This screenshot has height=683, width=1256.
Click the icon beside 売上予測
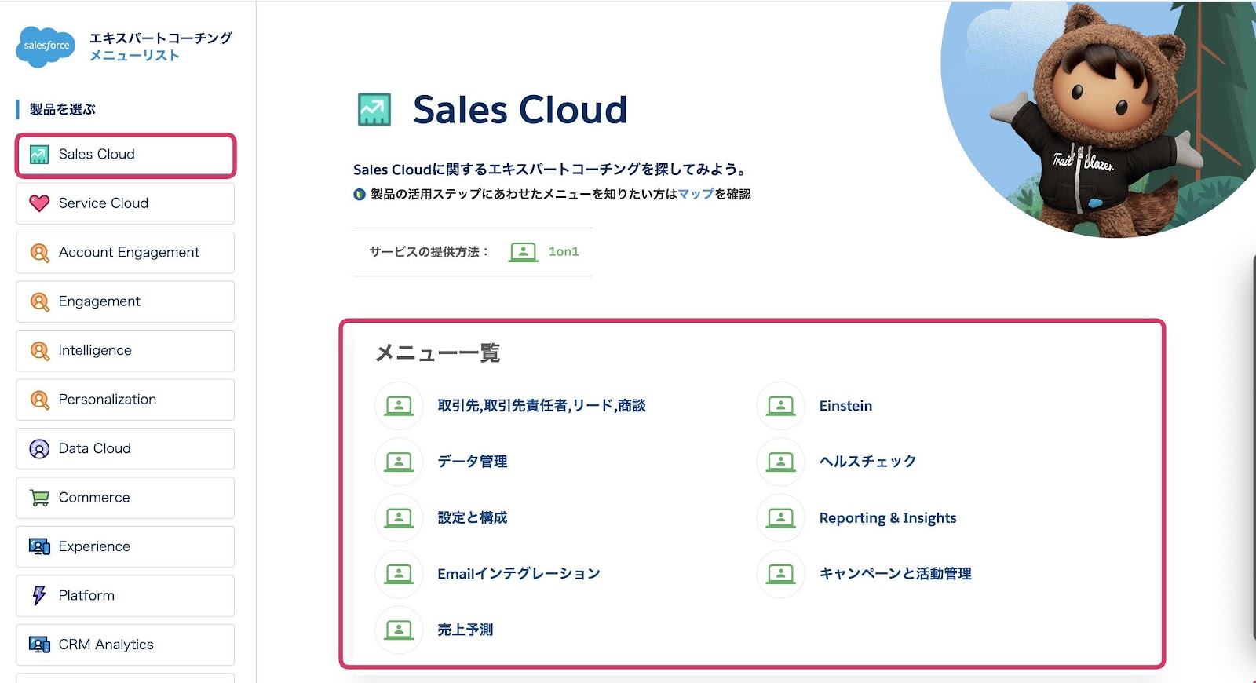click(399, 630)
